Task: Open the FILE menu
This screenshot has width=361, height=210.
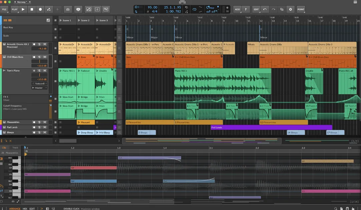Action: (4, 9)
